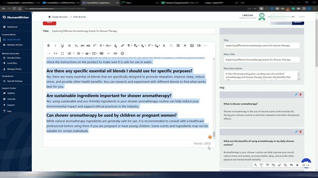Click undo arrow in editor toolbar

tap(206, 45)
